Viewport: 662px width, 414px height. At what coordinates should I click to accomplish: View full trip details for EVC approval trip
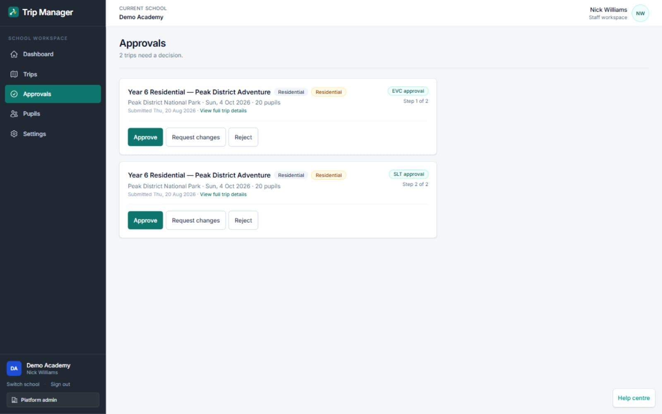point(223,111)
